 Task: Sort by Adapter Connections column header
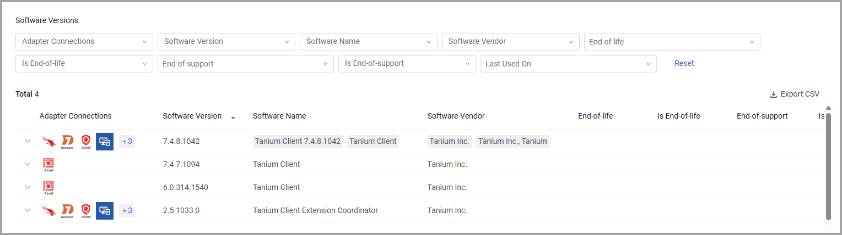[x=75, y=116]
